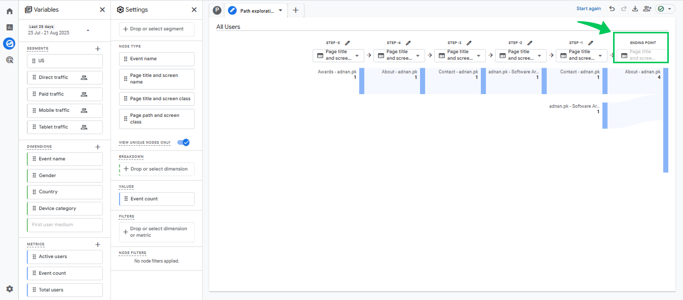This screenshot has width=683, height=300.
Task: Open the Reports bar chart icon
Action: [10, 27]
